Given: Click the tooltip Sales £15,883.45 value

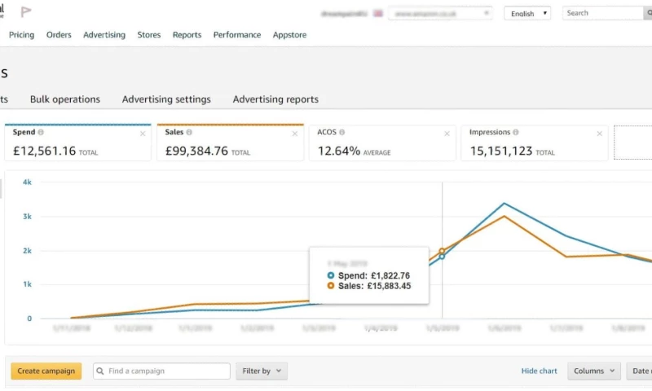Looking at the screenshot, I should coord(390,286).
